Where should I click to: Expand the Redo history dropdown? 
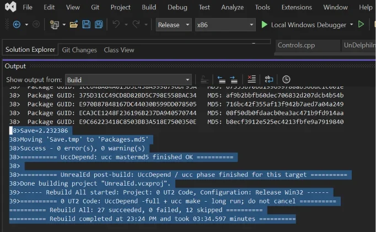point(146,24)
